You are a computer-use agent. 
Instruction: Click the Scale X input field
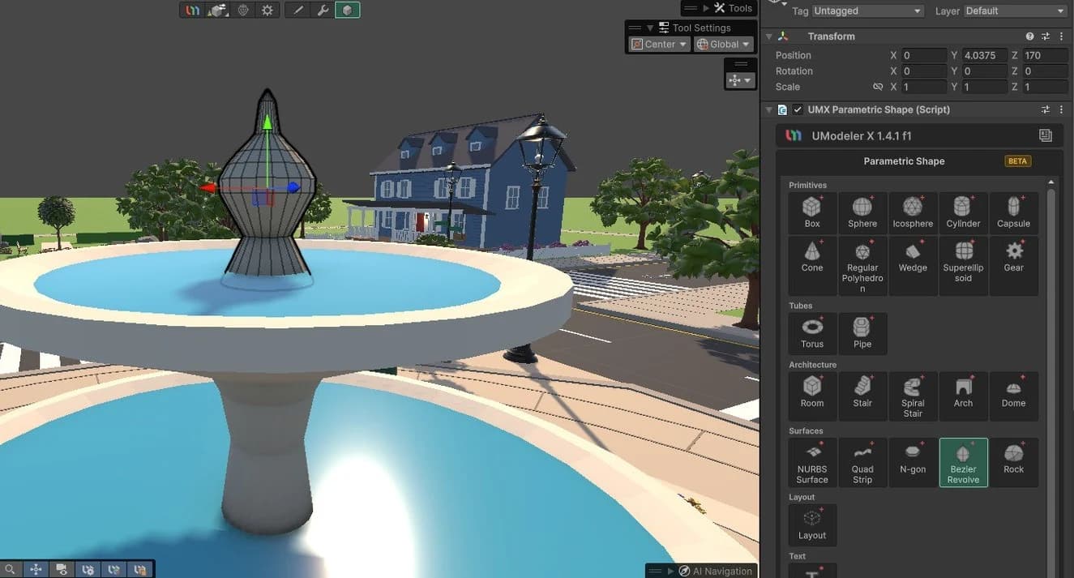(924, 87)
